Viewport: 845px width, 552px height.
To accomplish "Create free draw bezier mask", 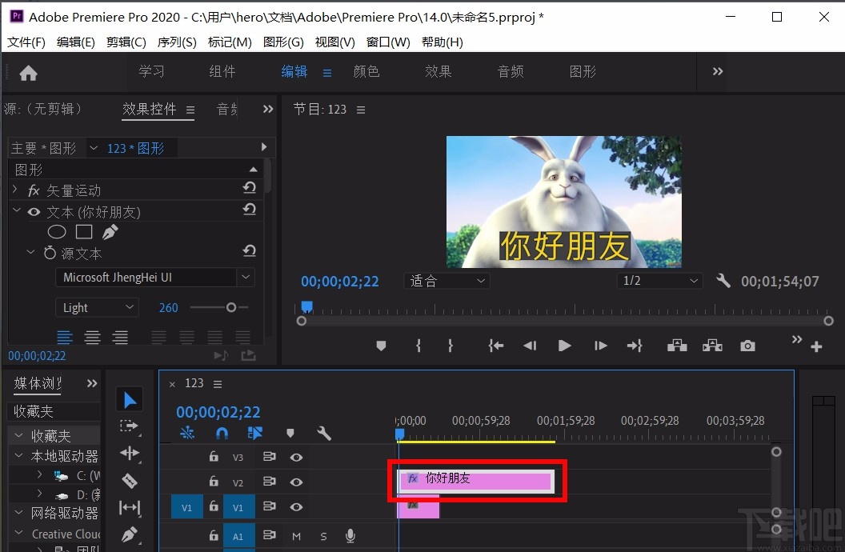I will click(x=110, y=232).
